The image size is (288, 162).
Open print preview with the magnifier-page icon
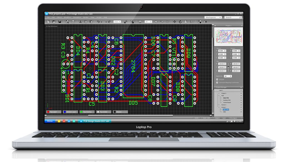click(67, 22)
